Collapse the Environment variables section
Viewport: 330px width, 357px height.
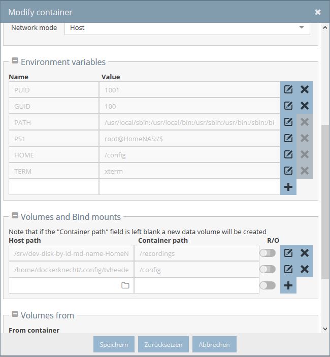tap(15, 60)
